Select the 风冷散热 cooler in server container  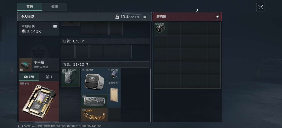[161, 28]
